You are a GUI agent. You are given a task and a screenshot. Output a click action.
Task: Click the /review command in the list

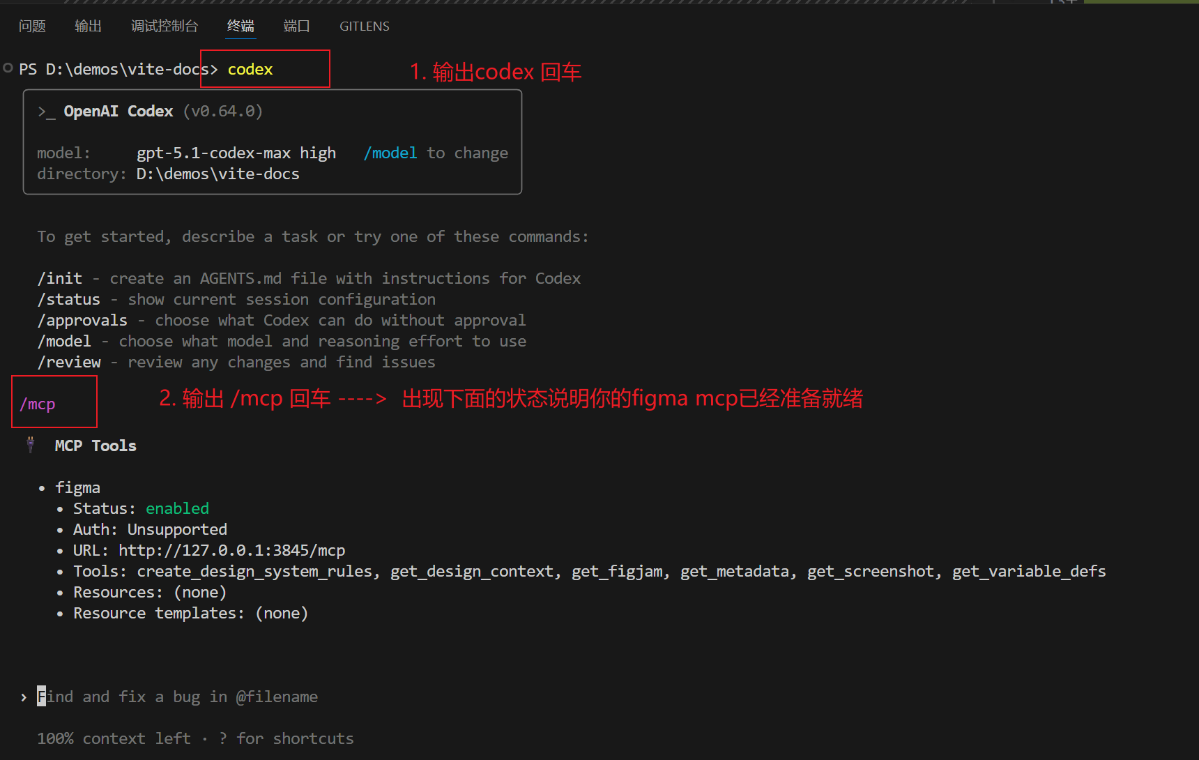(69, 363)
